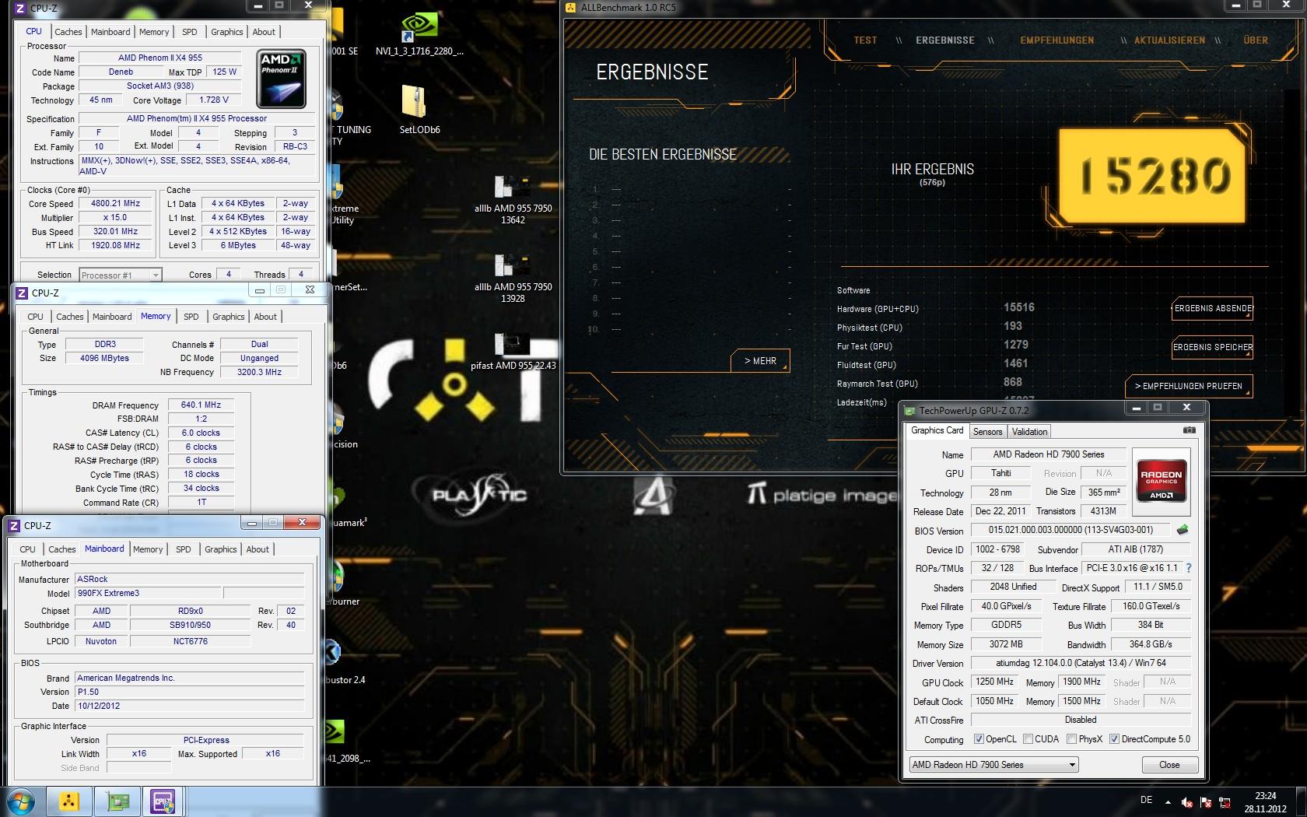1307x817 pixels.
Task: Click Show desktop button at taskbar end
Action: (1302, 802)
